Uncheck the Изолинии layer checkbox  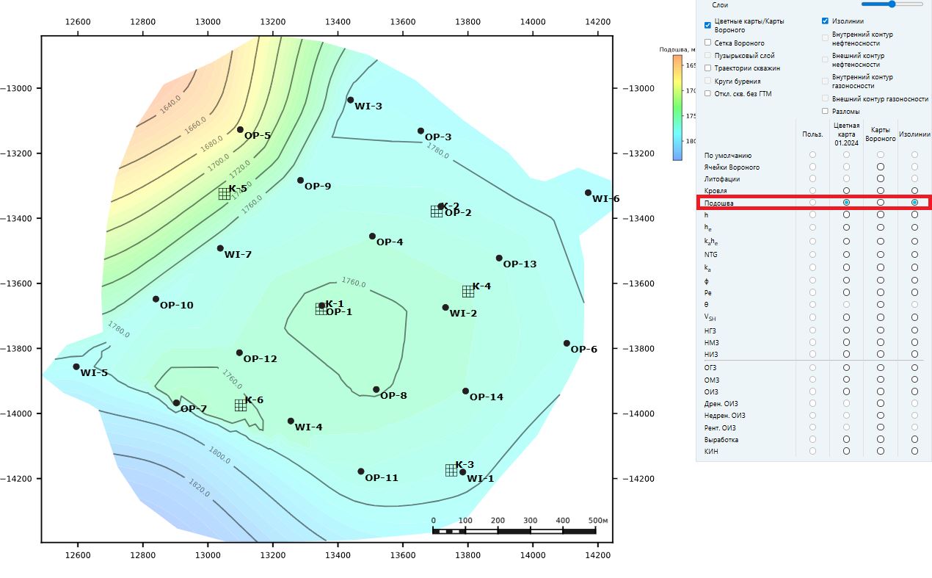pos(826,21)
